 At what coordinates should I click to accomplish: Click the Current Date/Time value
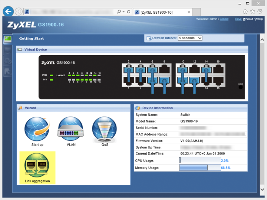(202, 154)
